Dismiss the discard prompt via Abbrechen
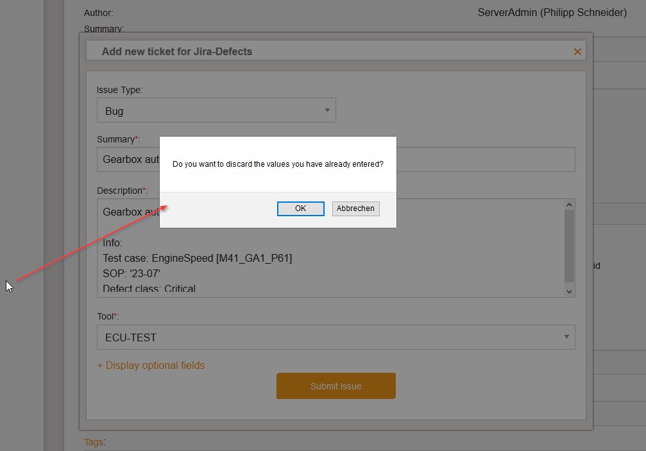This screenshot has width=646, height=451. 355,208
